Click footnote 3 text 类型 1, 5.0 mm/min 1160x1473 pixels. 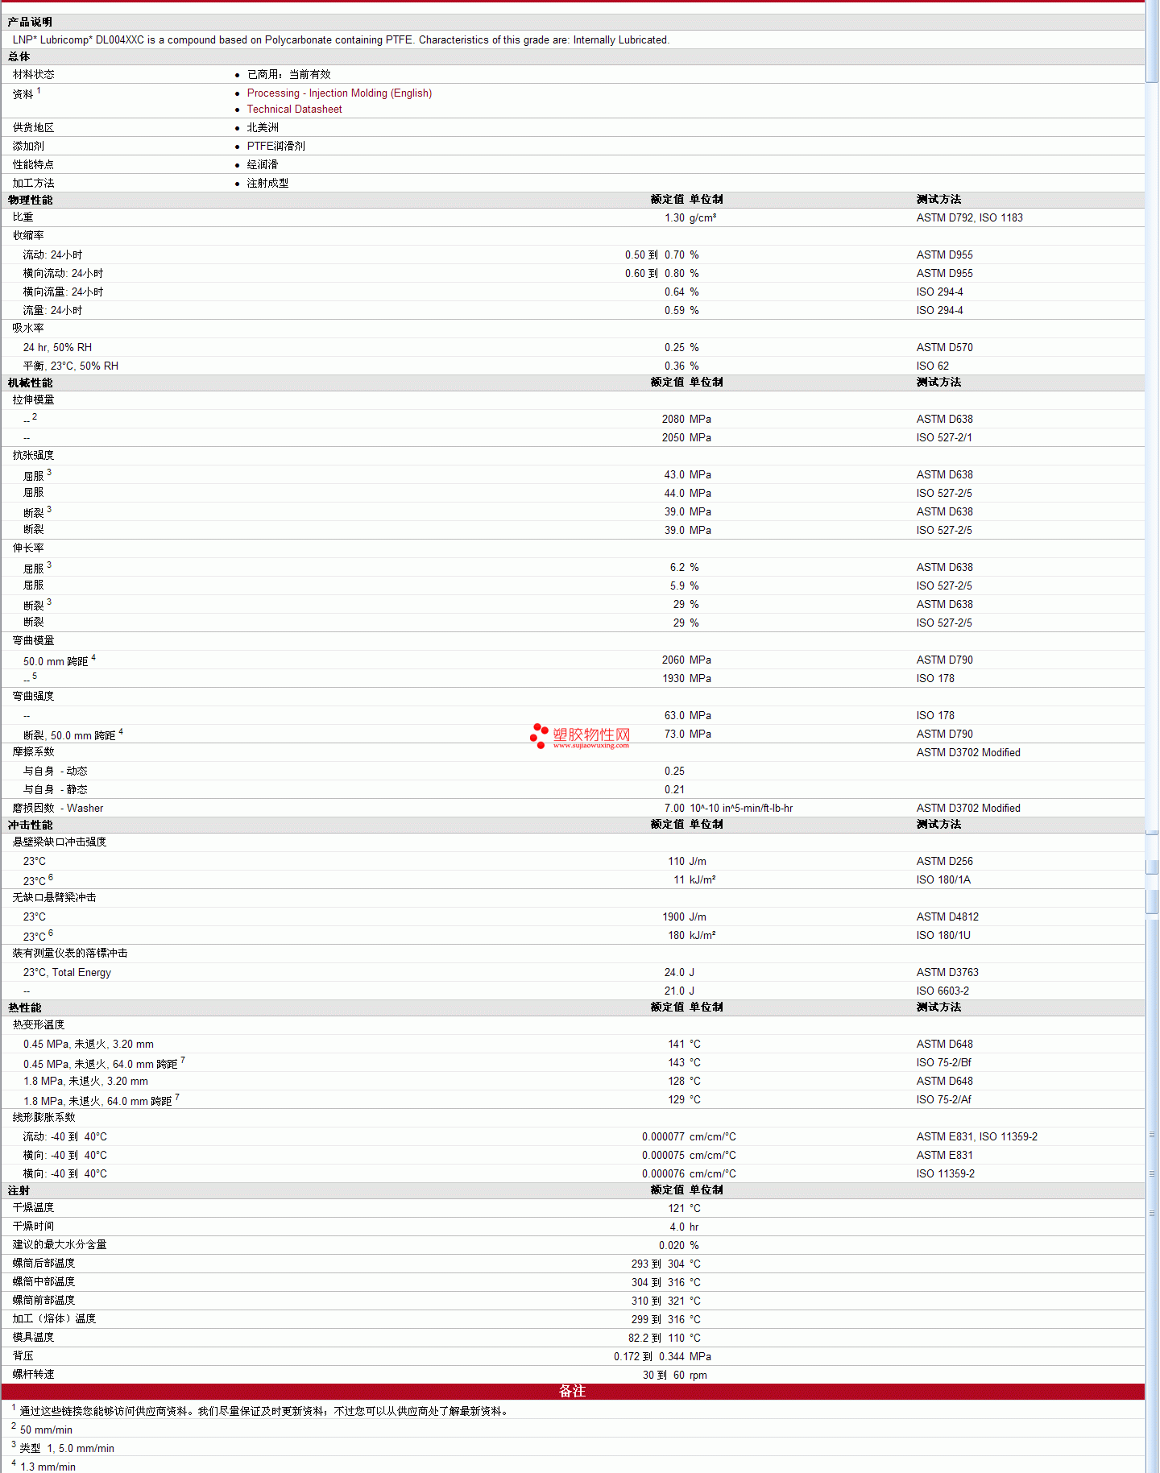pyautogui.click(x=67, y=1448)
